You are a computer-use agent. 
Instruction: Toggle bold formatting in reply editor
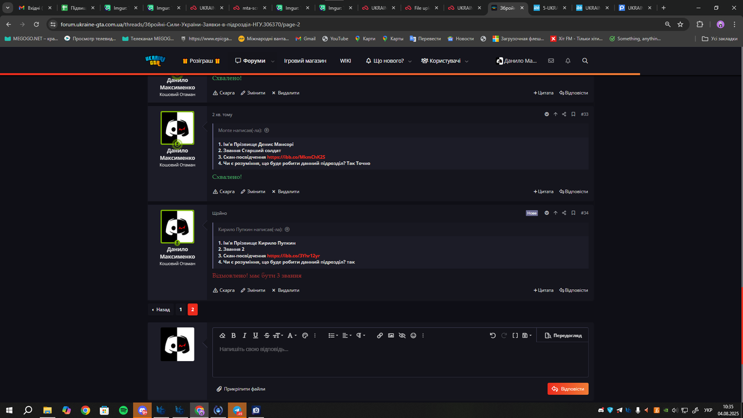pyautogui.click(x=234, y=336)
